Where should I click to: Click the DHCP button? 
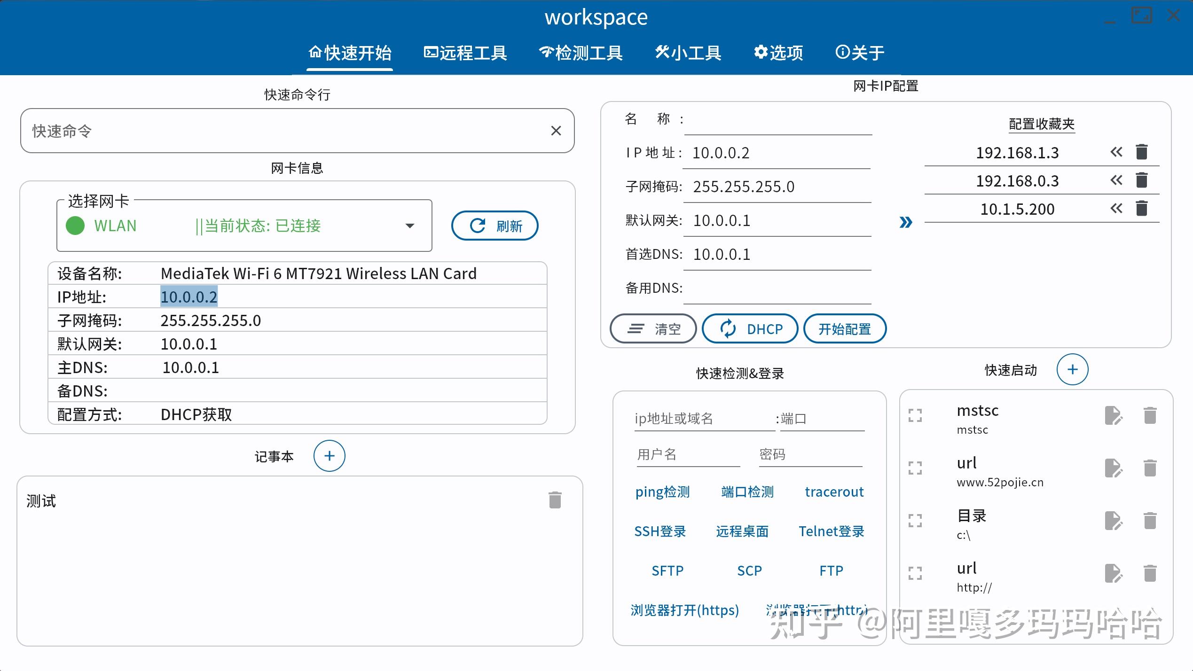coord(750,328)
